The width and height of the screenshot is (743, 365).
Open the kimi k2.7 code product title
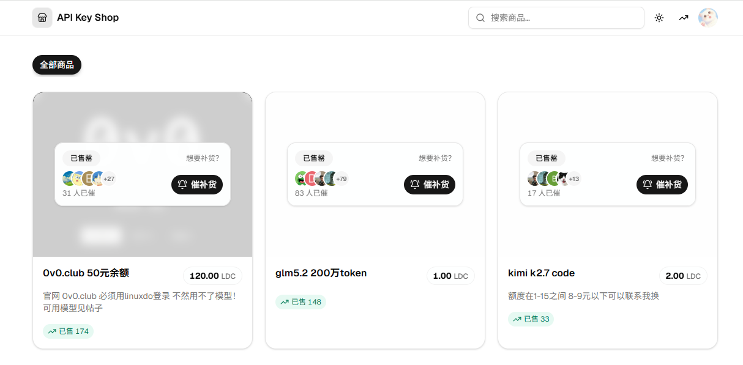point(542,273)
